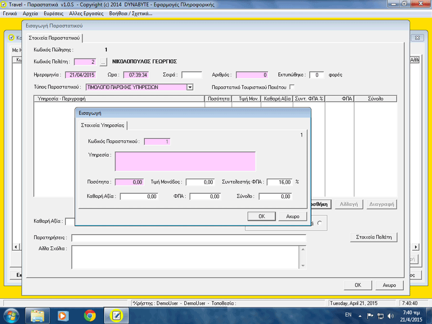Open Google Chrome from taskbar
The height and width of the screenshot is (324, 432).
click(90, 316)
